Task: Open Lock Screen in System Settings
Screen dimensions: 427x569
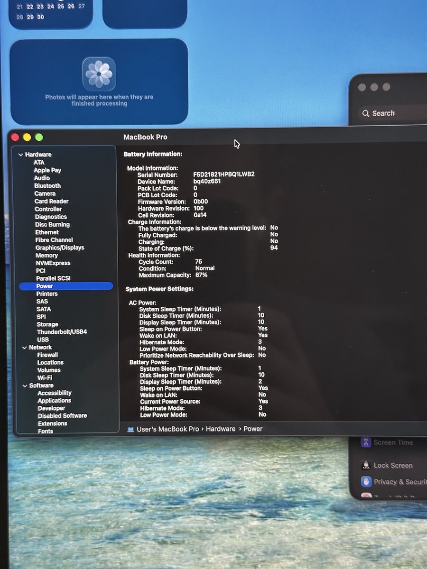Action: pos(393,466)
